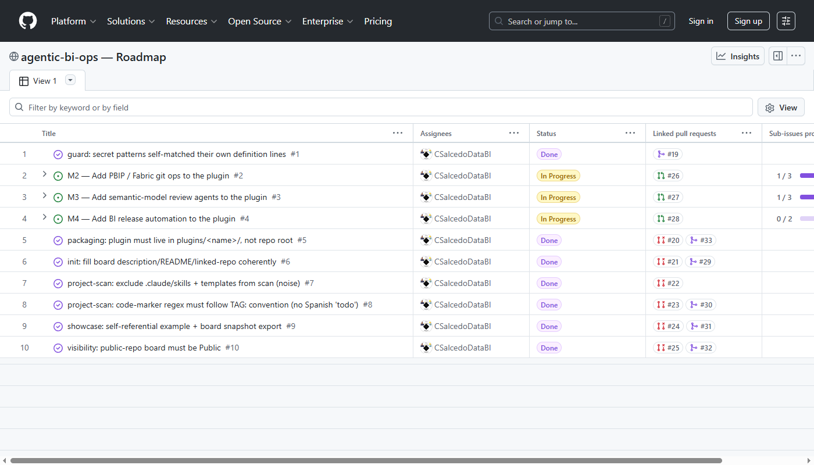Click the Search or jump to box
This screenshot has height=465, width=814.
582,21
